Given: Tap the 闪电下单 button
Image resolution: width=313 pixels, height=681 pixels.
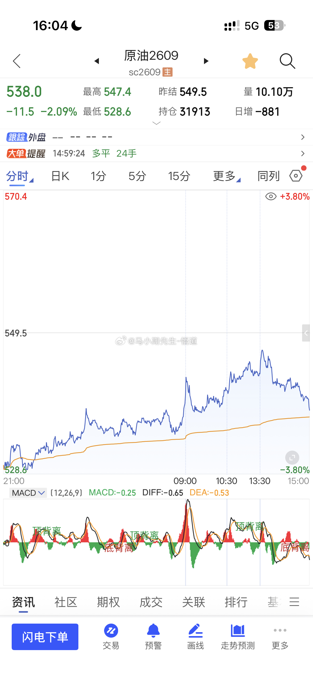Looking at the screenshot, I should pyautogui.click(x=45, y=637).
